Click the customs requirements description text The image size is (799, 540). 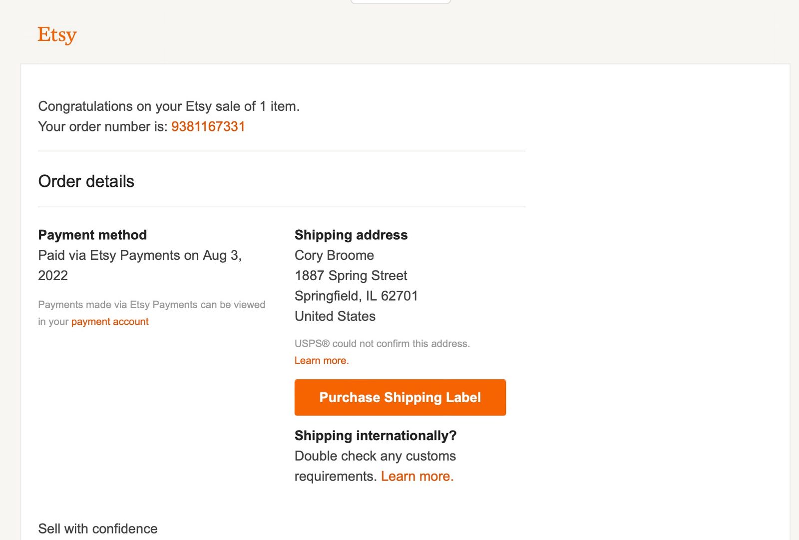click(375, 456)
